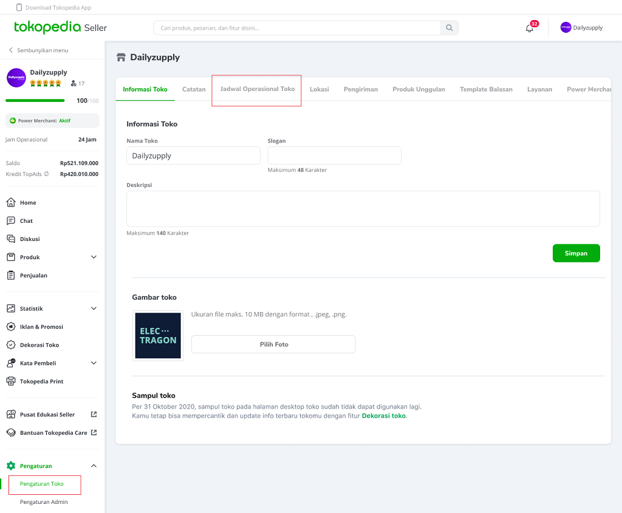Click external link icon beside Pusat Edukasi Seller
This screenshot has height=513, width=622.
(94, 414)
